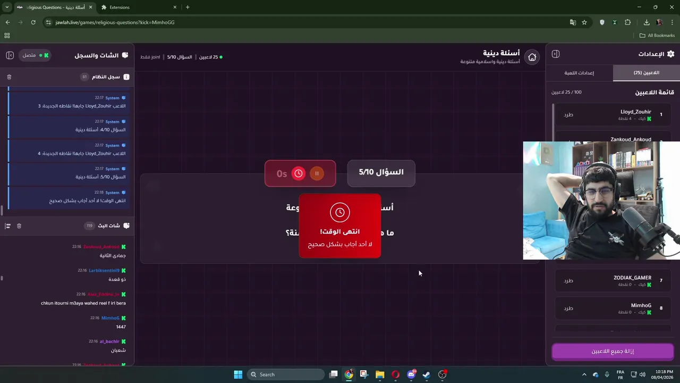
Task: Click the متصل connection status pill
Action: pyautogui.click(x=35, y=55)
